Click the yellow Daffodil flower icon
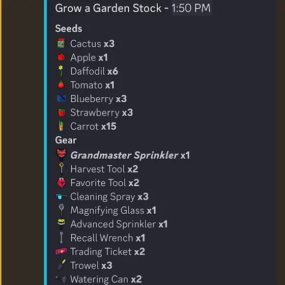Screen dimensions: 285x285 pos(61,71)
